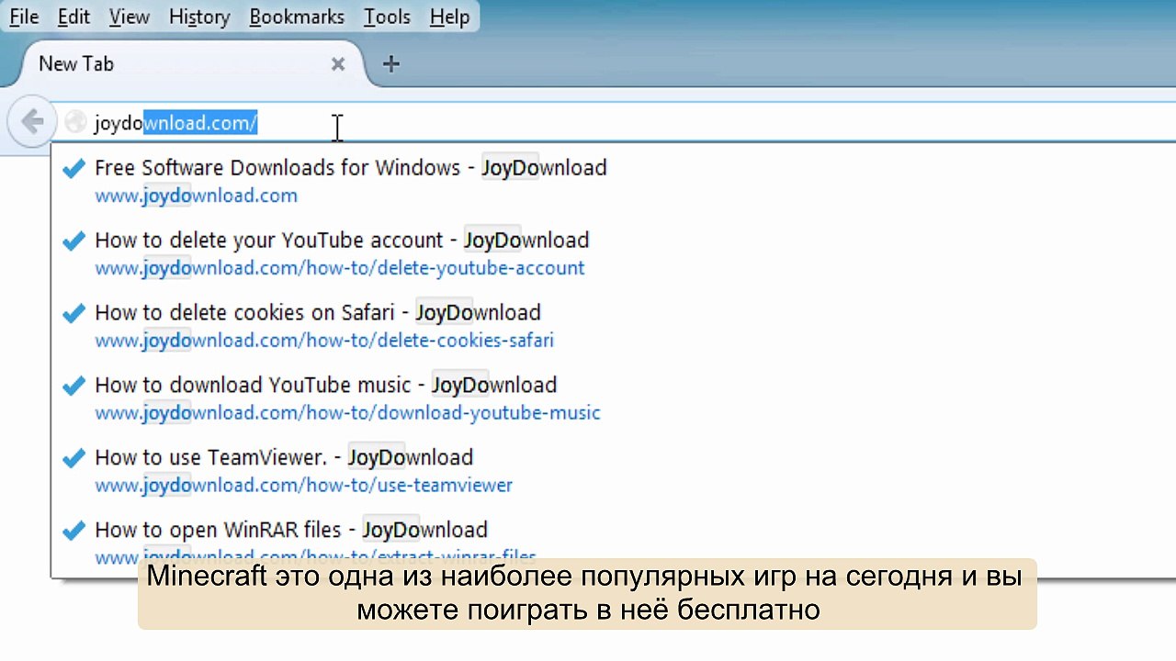Open the delete-youtube-account URL suggestion
The width and height of the screenshot is (1176, 661).
(x=339, y=268)
